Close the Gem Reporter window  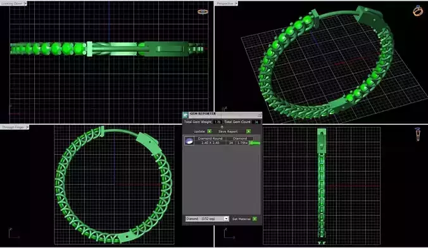(260, 115)
